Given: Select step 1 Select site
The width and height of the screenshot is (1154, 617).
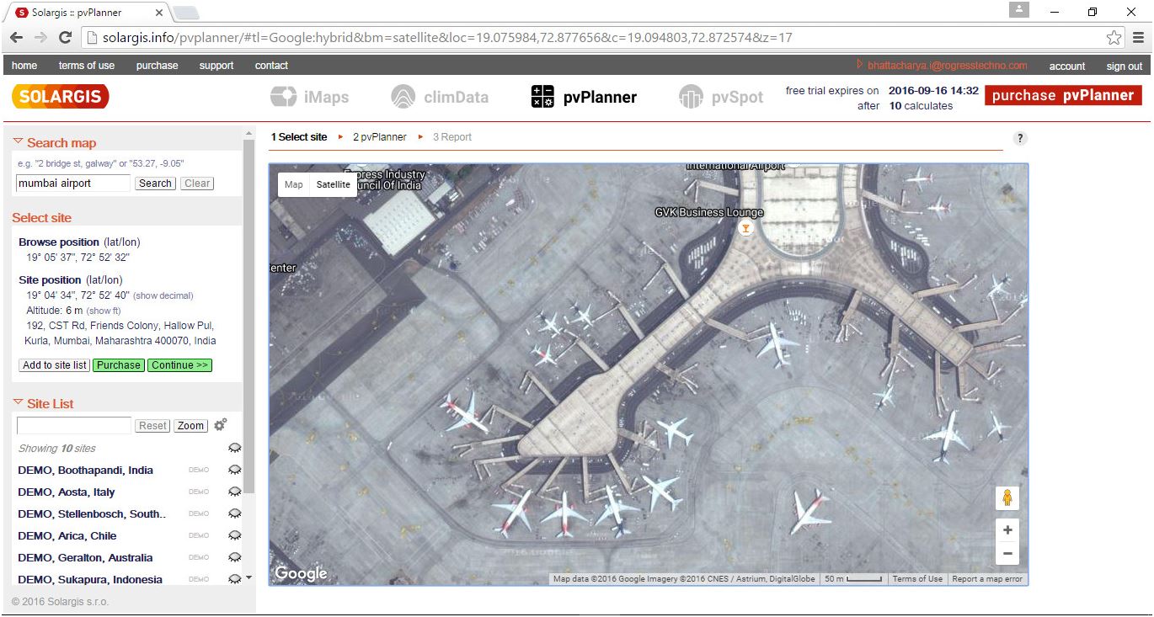Looking at the screenshot, I should (x=299, y=137).
